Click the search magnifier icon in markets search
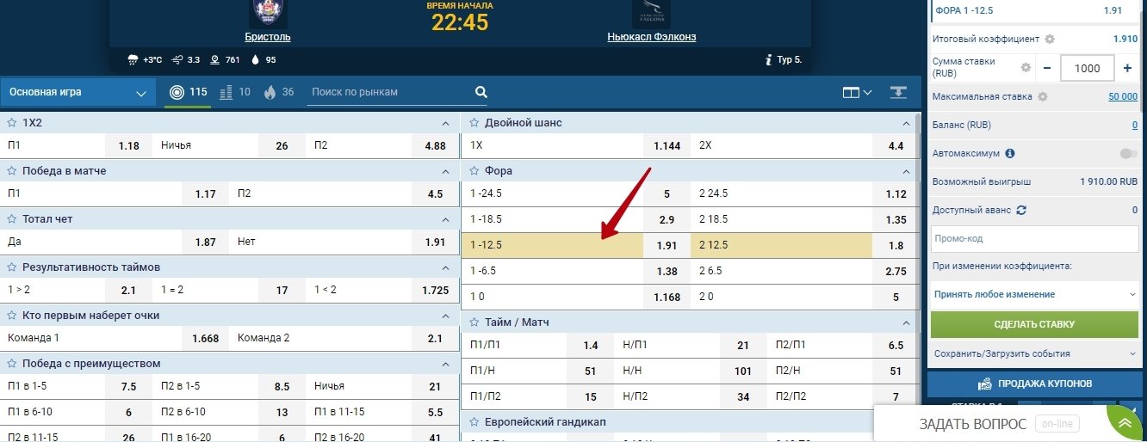The height and width of the screenshot is (442, 1147). tap(481, 93)
